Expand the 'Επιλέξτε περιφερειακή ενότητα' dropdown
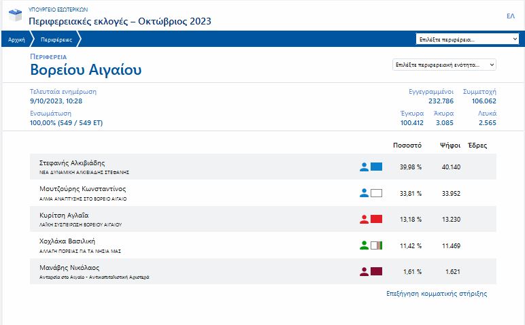Screen dimensions: 525x325 (444, 65)
